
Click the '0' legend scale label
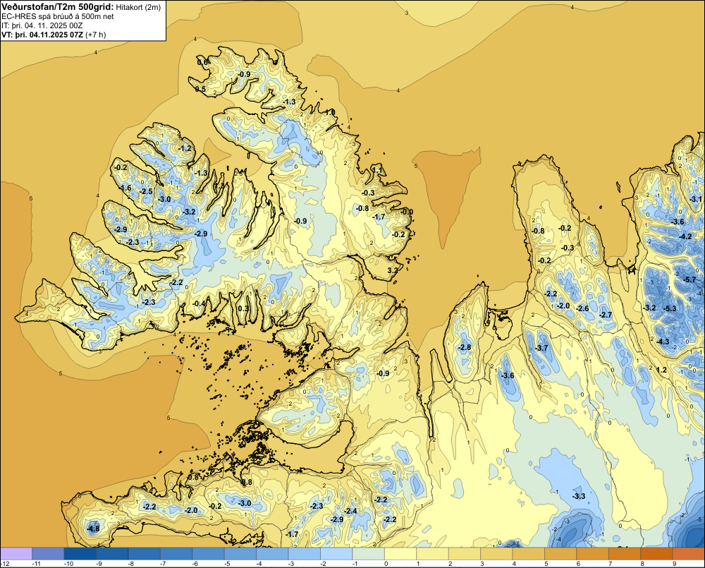click(x=386, y=564)
